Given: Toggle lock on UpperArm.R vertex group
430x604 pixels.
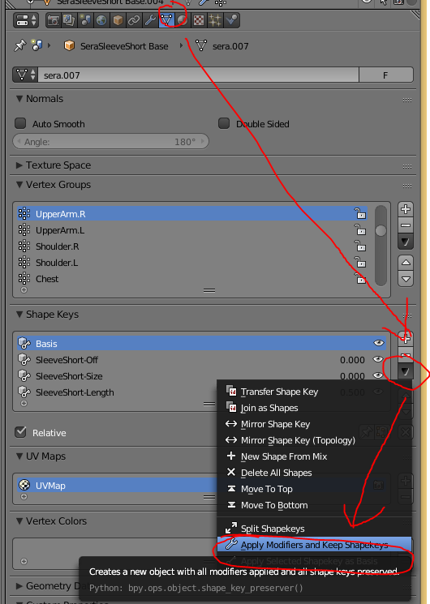Looking at the screenshot, I should pos(360,213).
